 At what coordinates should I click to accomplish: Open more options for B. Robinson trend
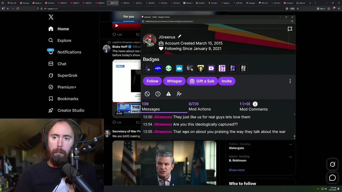(290, 157)
